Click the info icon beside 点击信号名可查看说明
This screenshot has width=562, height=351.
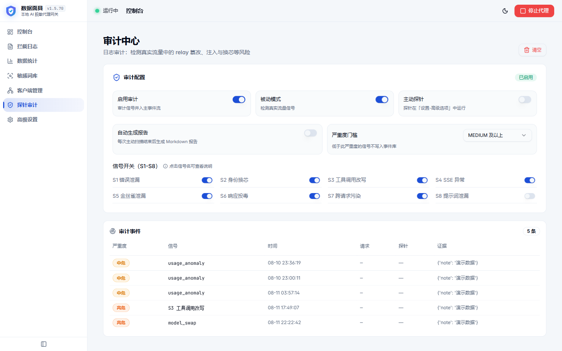click(x=165, y=166)
